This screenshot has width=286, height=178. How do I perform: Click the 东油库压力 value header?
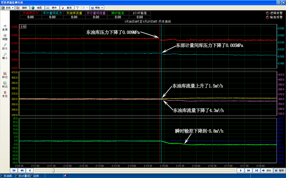click(x=30, y=13)
